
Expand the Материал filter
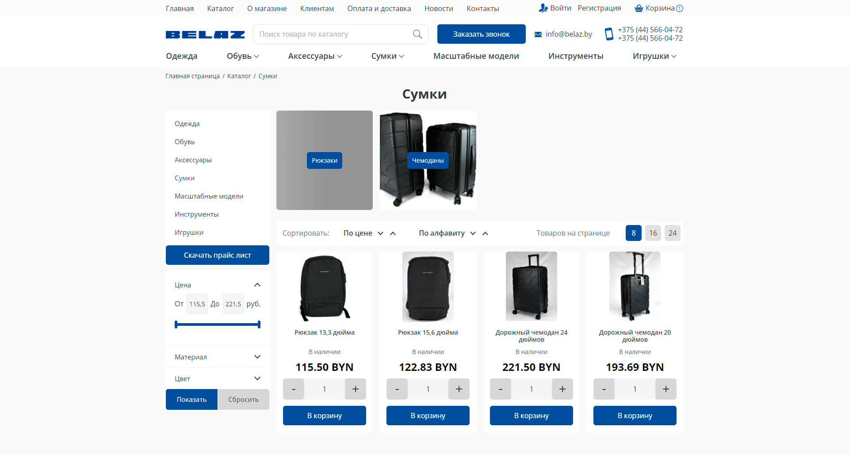pos(257,357)
